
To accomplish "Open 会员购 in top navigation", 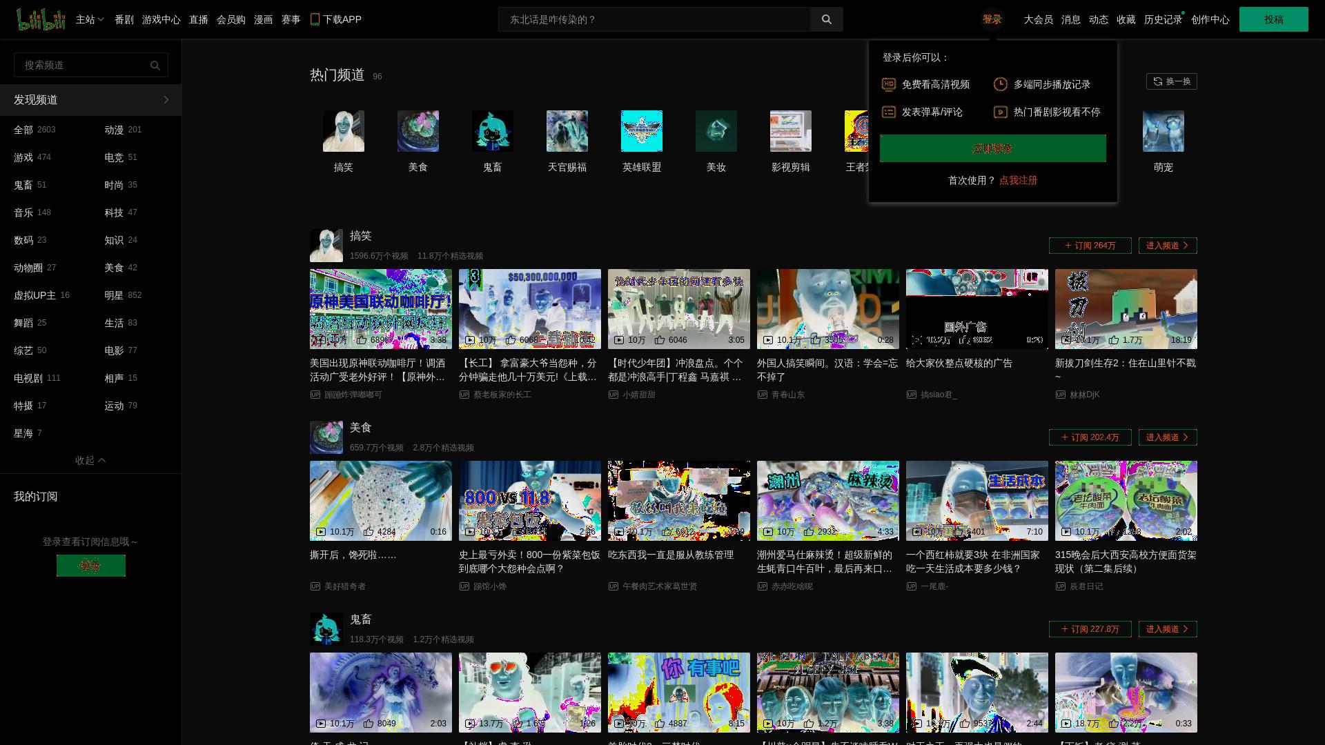I will tap(231, 19).
